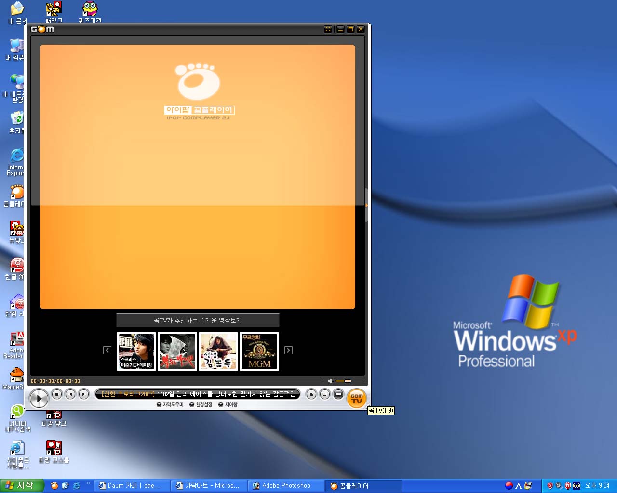Switch to Daum 카페 taskbar window

point(132,486)
